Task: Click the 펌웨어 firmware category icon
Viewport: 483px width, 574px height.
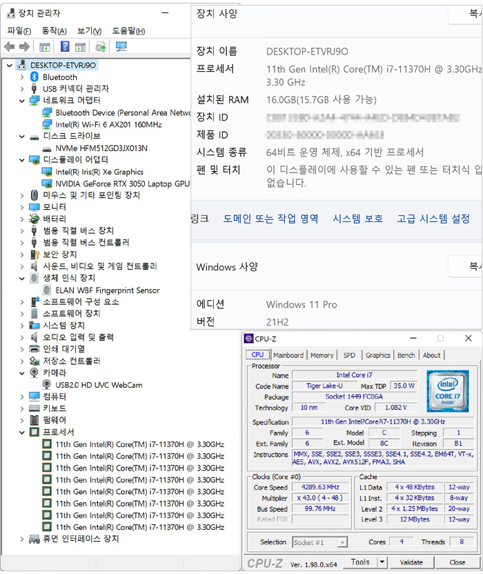Action: [x=34, y=420]
